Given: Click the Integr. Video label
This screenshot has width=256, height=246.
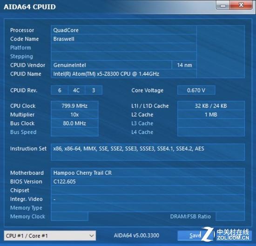Looking at the screenshot, I should [26, 199].
